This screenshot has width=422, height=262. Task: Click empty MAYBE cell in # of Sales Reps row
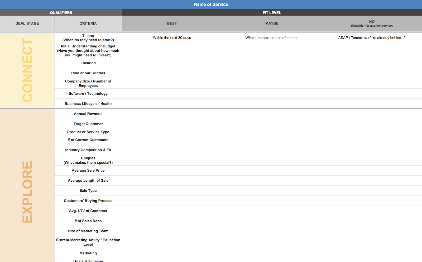[272, 221]
